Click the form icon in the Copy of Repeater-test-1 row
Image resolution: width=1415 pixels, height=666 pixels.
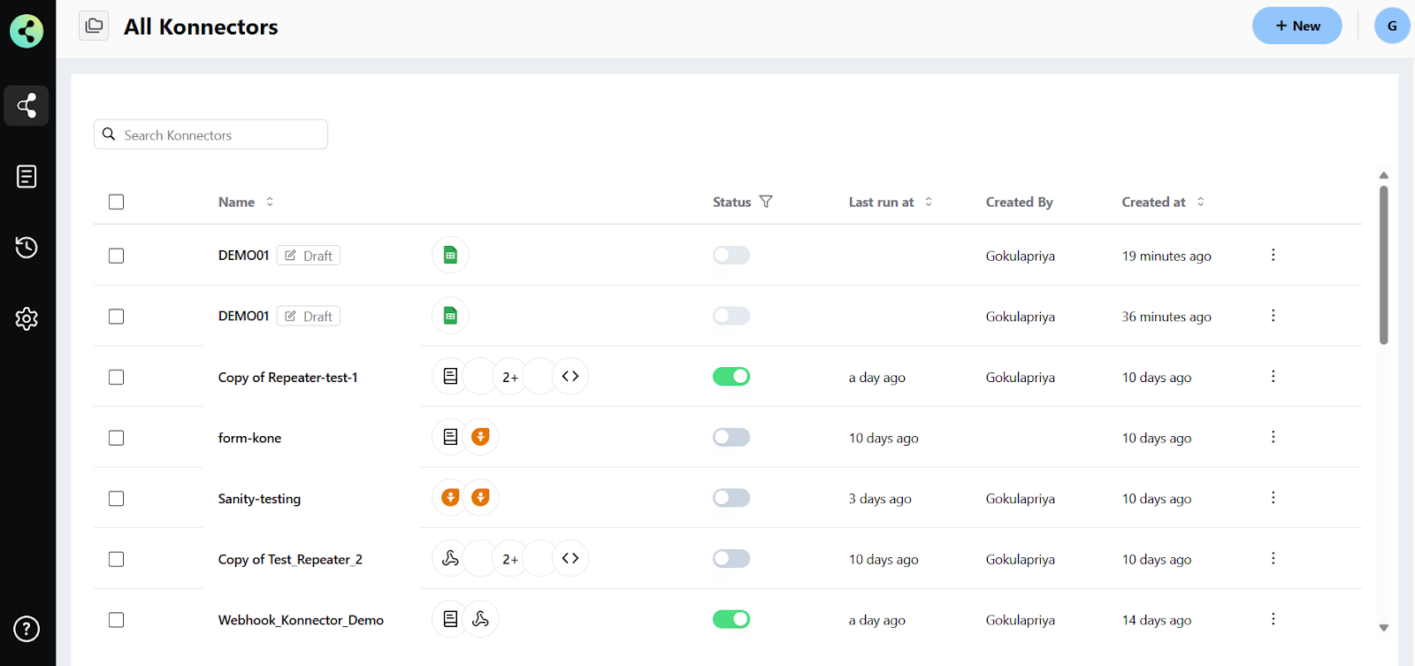tap(450, 376)
